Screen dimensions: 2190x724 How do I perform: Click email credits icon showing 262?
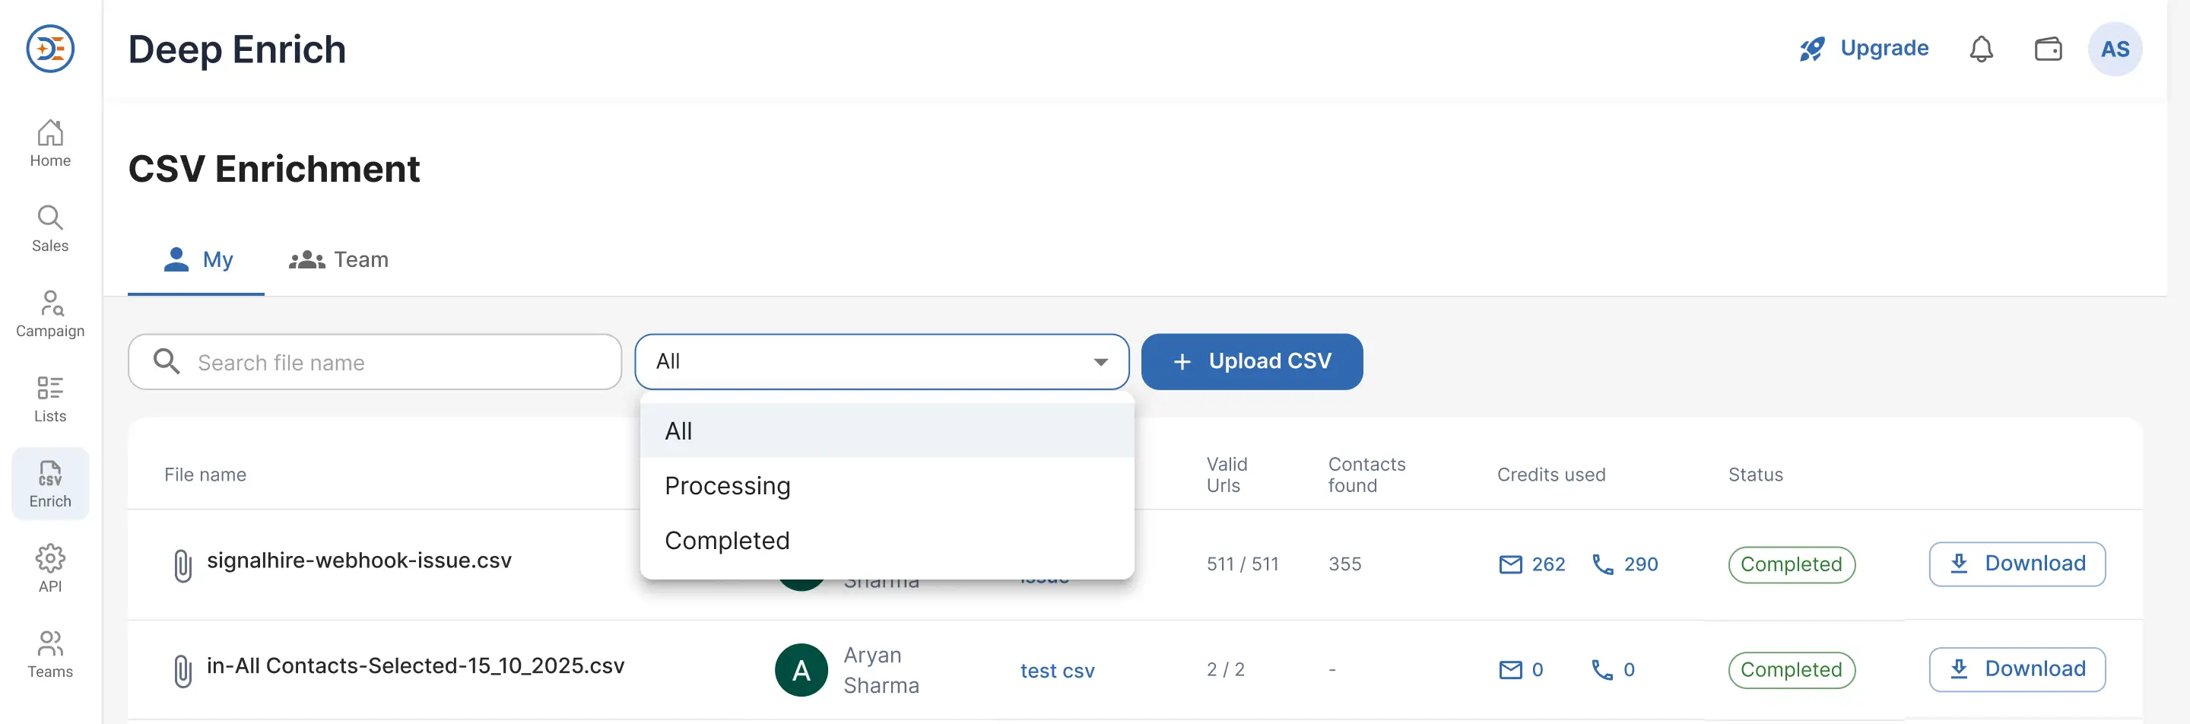click(x=1510, y=564)
